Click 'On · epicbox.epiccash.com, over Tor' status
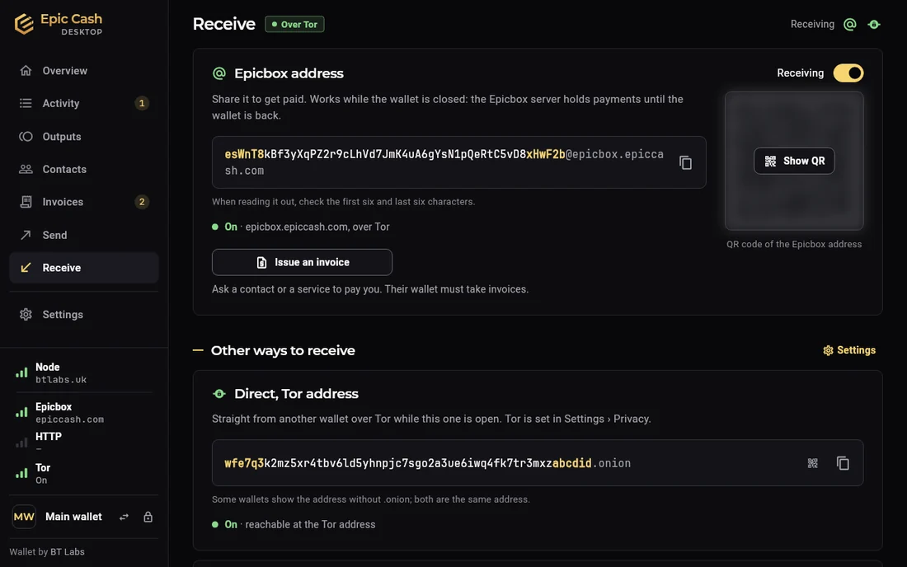Screen dimensions: 907x567 pos(301,227)
